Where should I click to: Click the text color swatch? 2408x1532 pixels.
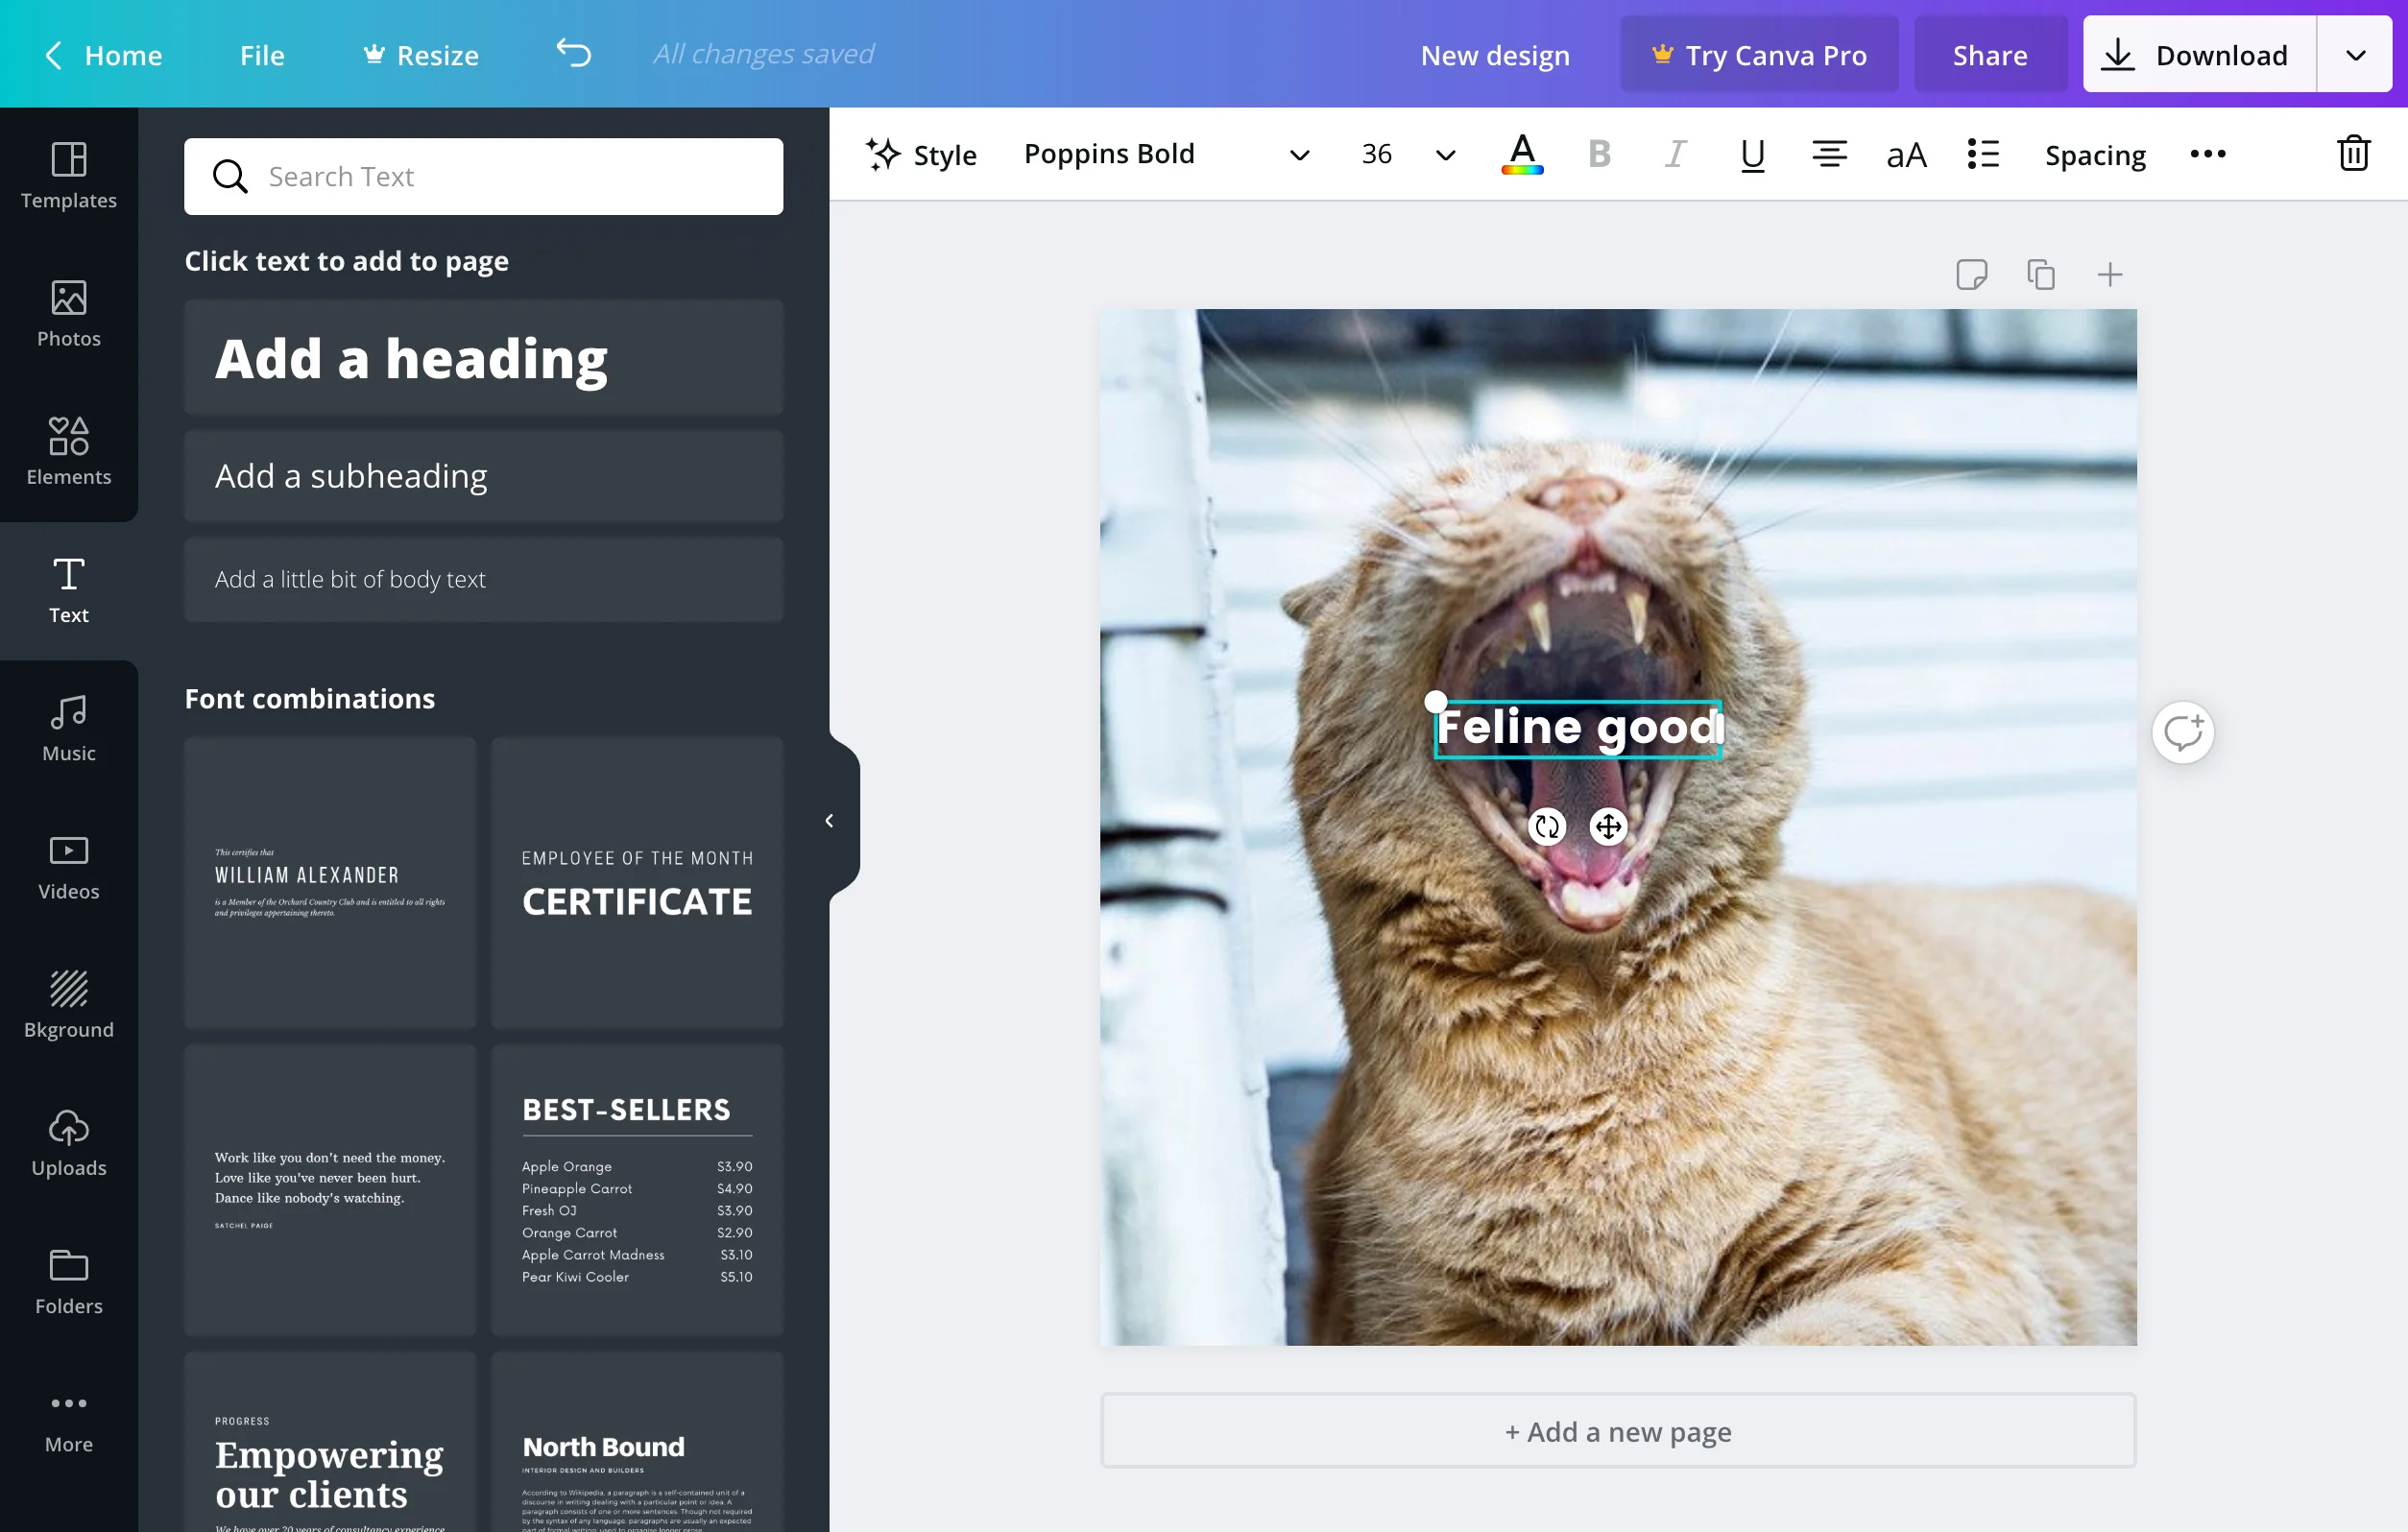(1522, 155)
